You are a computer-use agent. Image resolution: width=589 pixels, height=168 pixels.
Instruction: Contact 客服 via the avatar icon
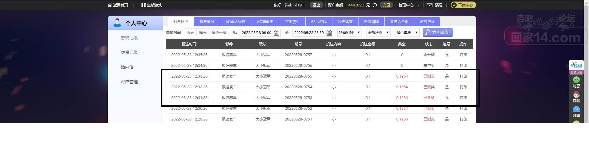[576, 94]
